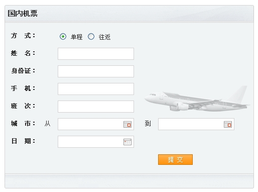Click the 日期 date label
The width and height of the screenshot is (258, 192).
coord(23,141)
